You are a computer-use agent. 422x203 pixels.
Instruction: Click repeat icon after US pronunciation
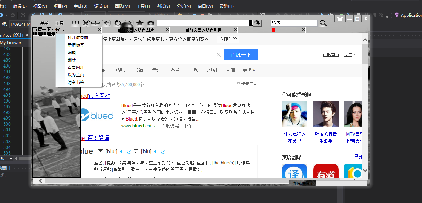point(163,151)
